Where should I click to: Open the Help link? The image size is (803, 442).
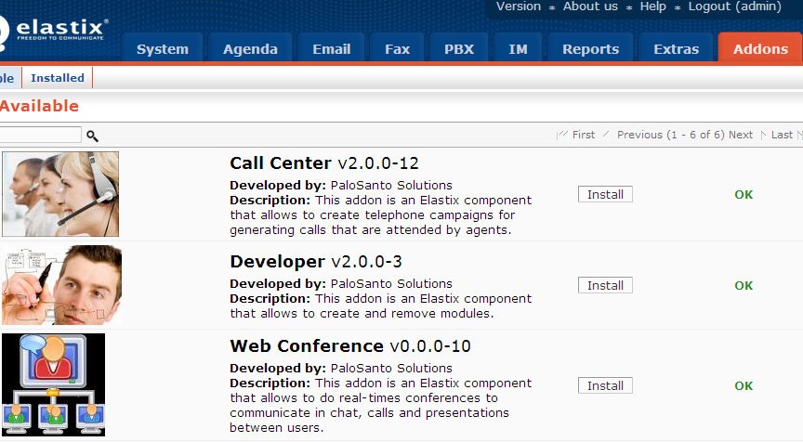[653, 6]
